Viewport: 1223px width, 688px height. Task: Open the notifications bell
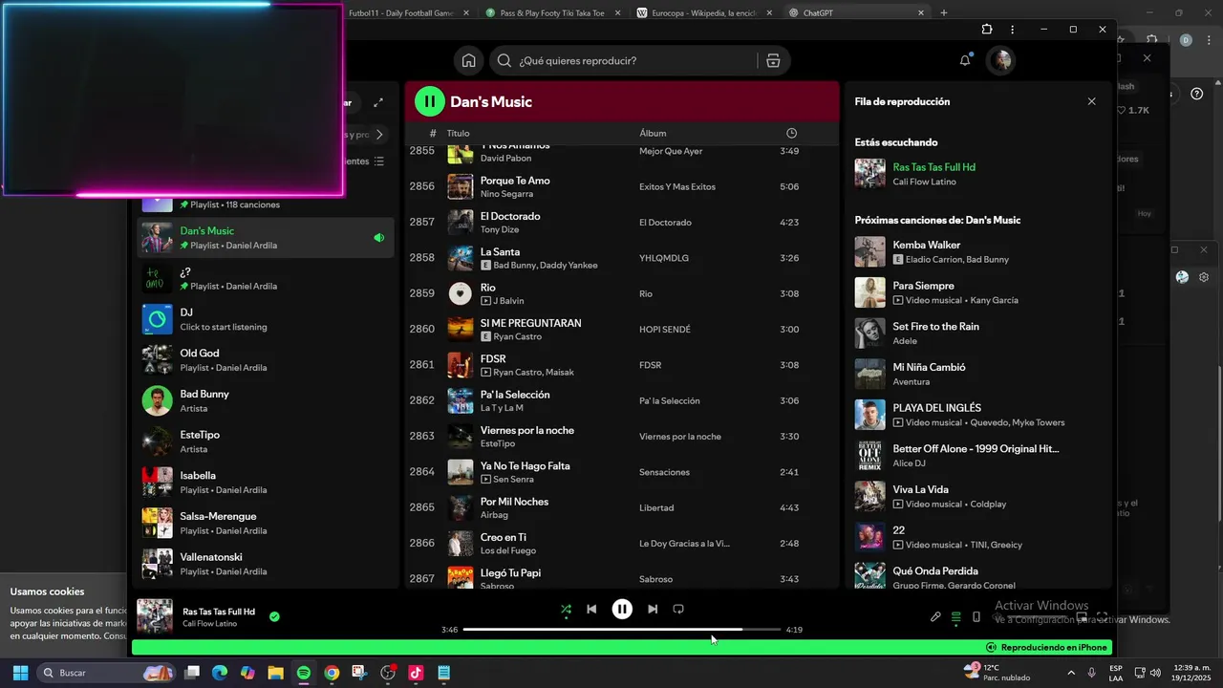(x=965, y=60)
